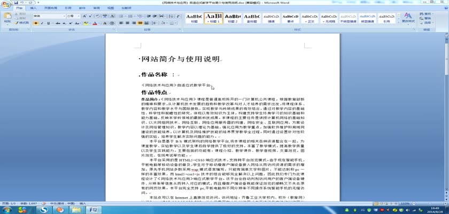
Task: Clear formatting with the eraser icon
Action: point(98,16)
